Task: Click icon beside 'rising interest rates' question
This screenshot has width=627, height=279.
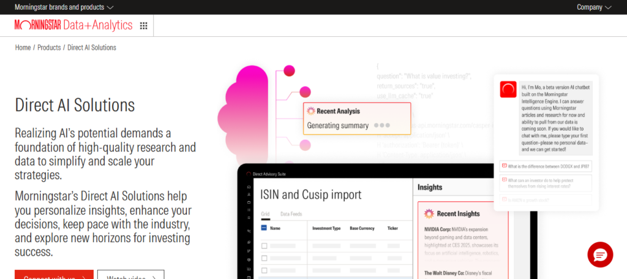Action: pos(505,180)
